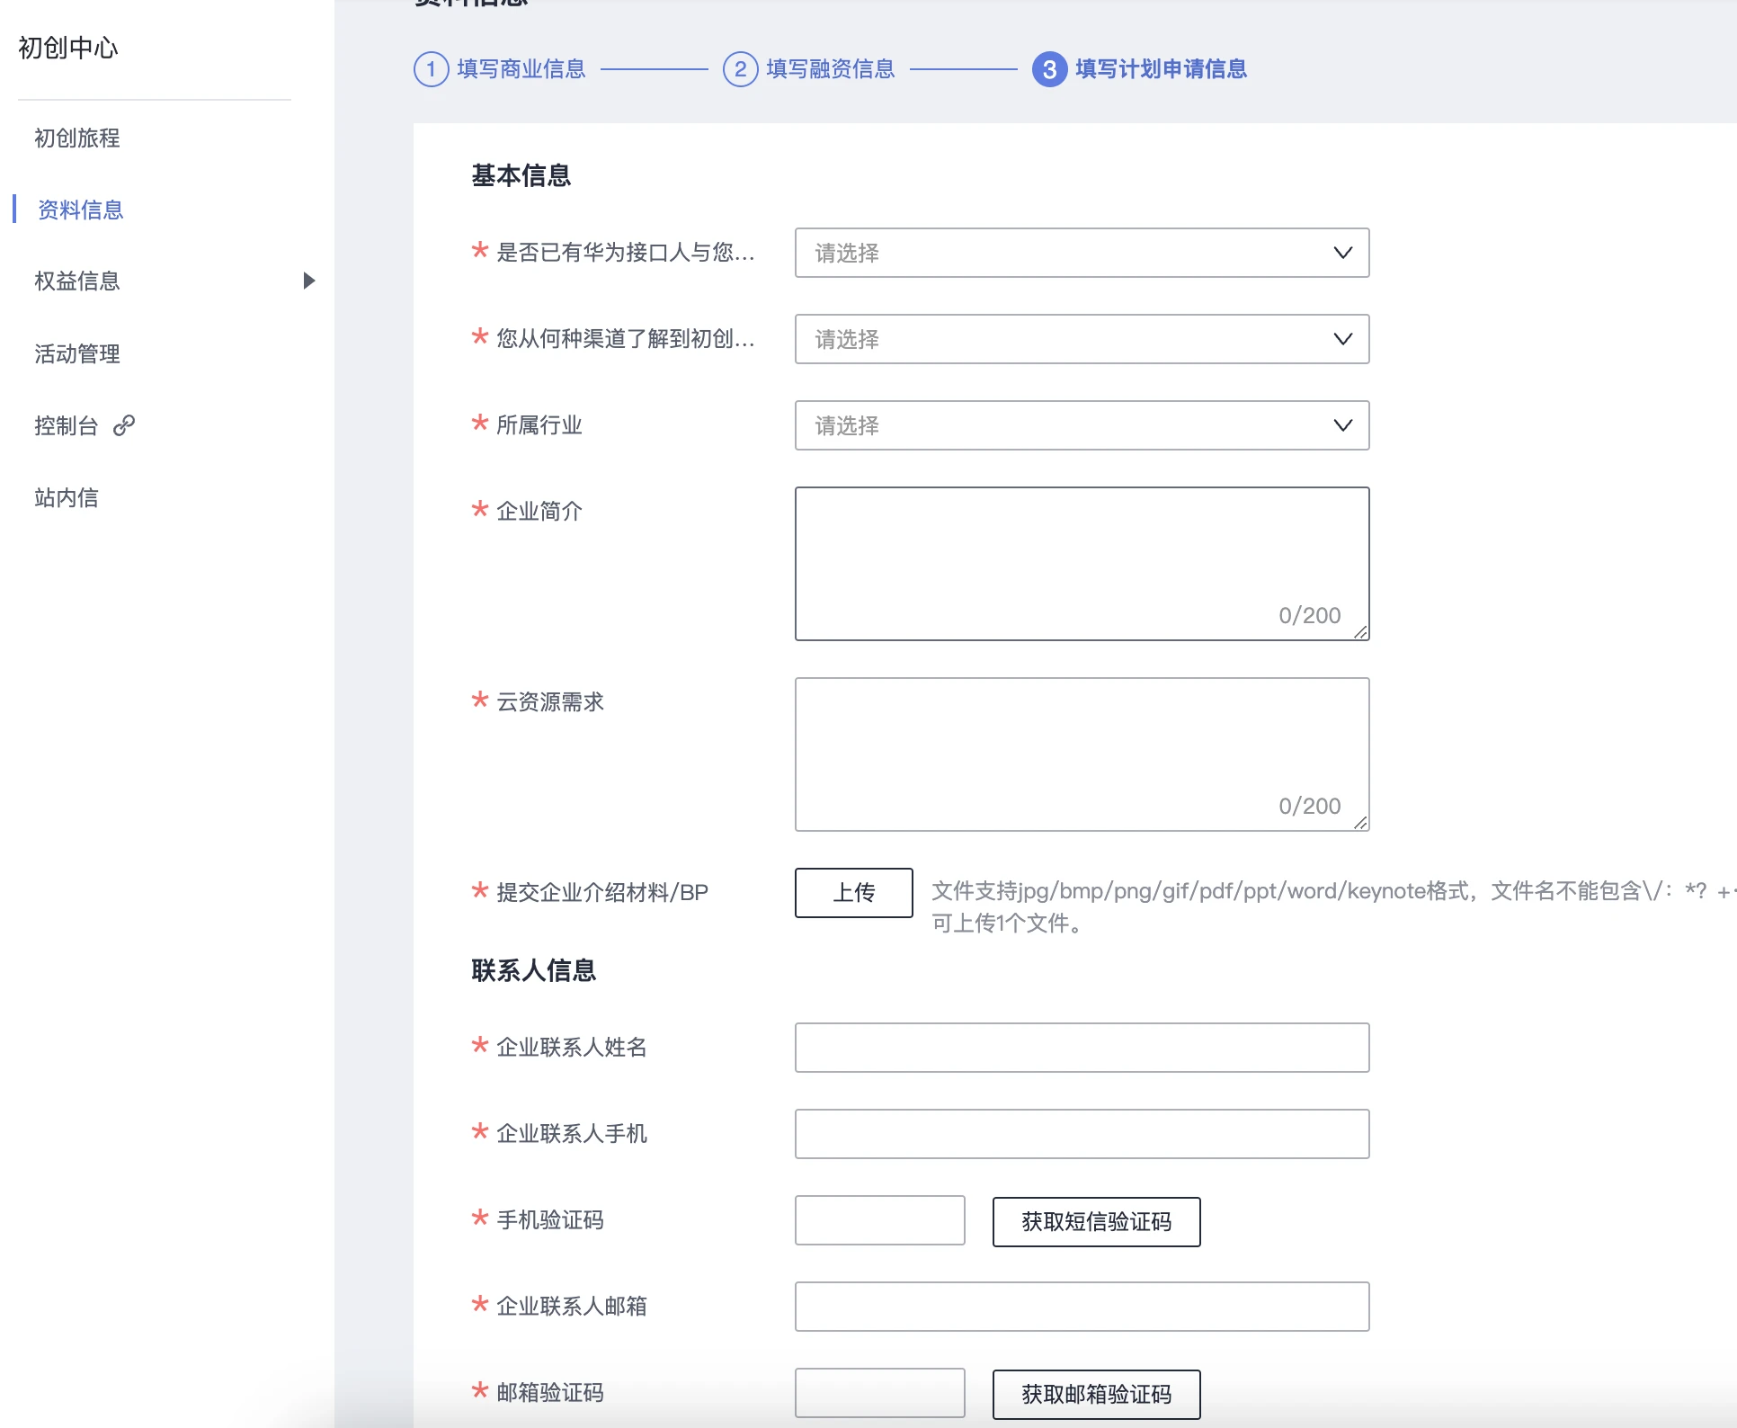
Task: Click step 1 circle icon
Action: (432, 69)
